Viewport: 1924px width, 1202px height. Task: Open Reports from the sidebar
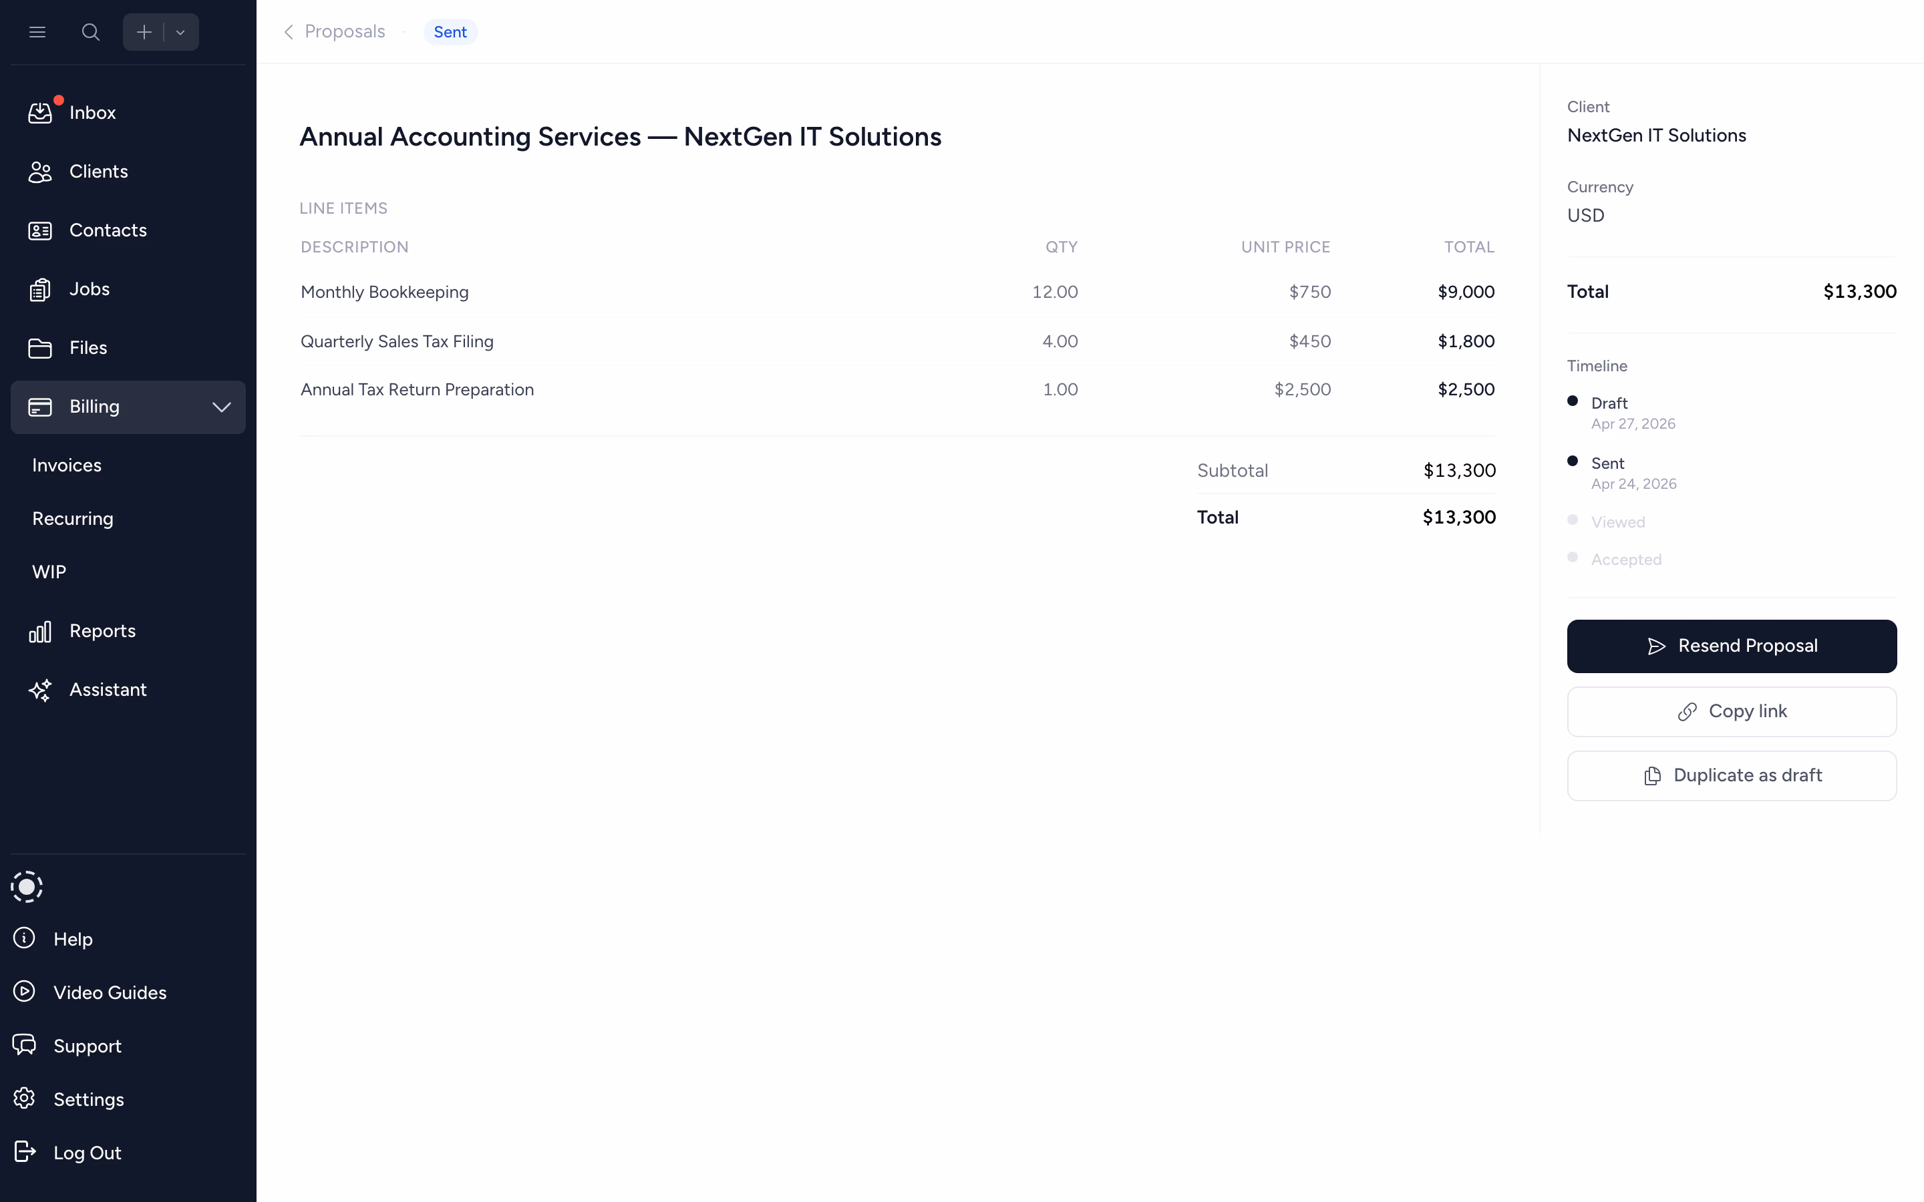coord(102,631)
